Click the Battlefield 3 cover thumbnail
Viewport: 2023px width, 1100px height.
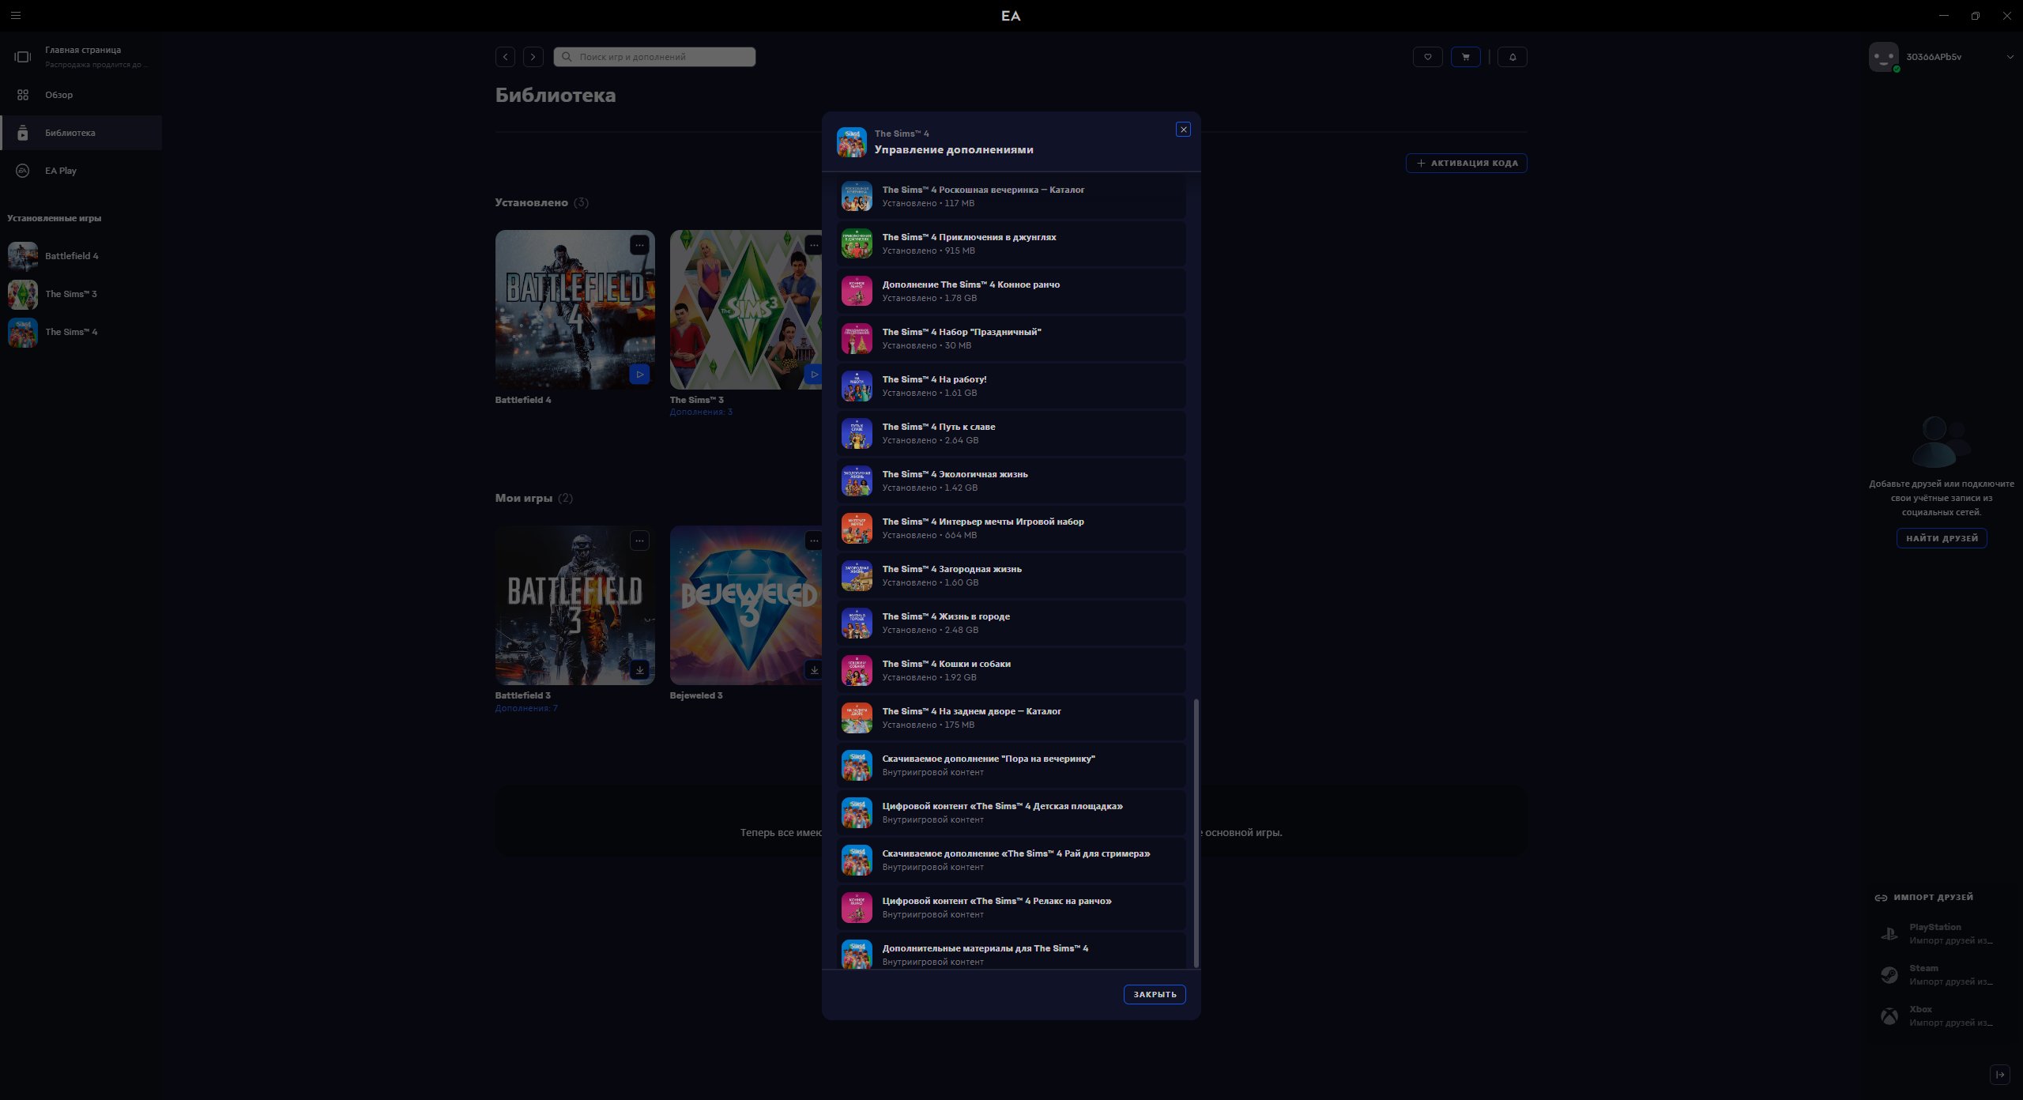coord(575,605)
